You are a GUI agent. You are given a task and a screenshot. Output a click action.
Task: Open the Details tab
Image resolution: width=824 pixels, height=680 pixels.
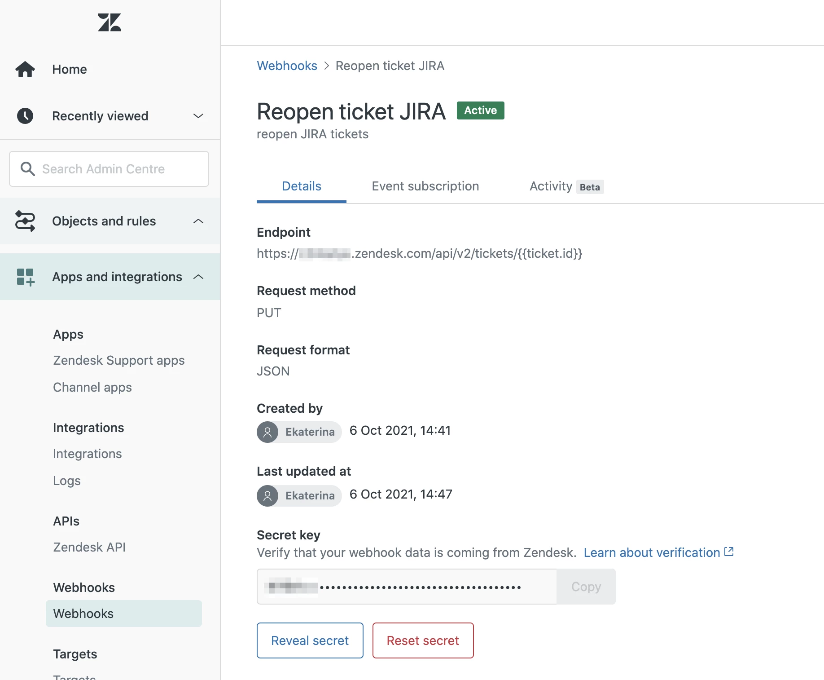point(302,186)
